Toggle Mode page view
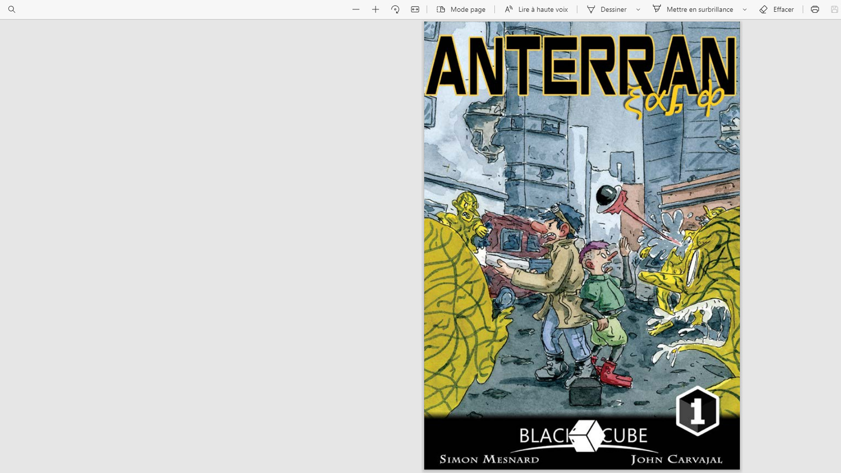Image resolution: width=841 pixels, height=473 pixels. 460,9
